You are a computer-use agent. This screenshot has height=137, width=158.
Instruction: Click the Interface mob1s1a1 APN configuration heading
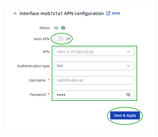pos(61,14)
